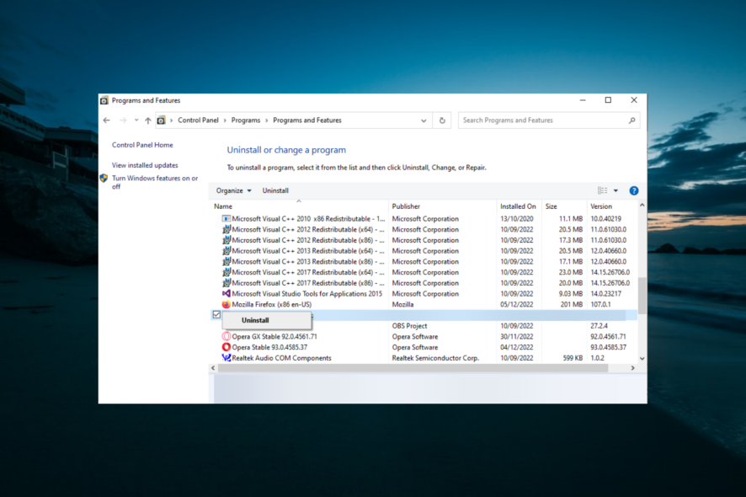
Task: Click the Mozilla Firefox program icon
Action: [x=226, y=305]
